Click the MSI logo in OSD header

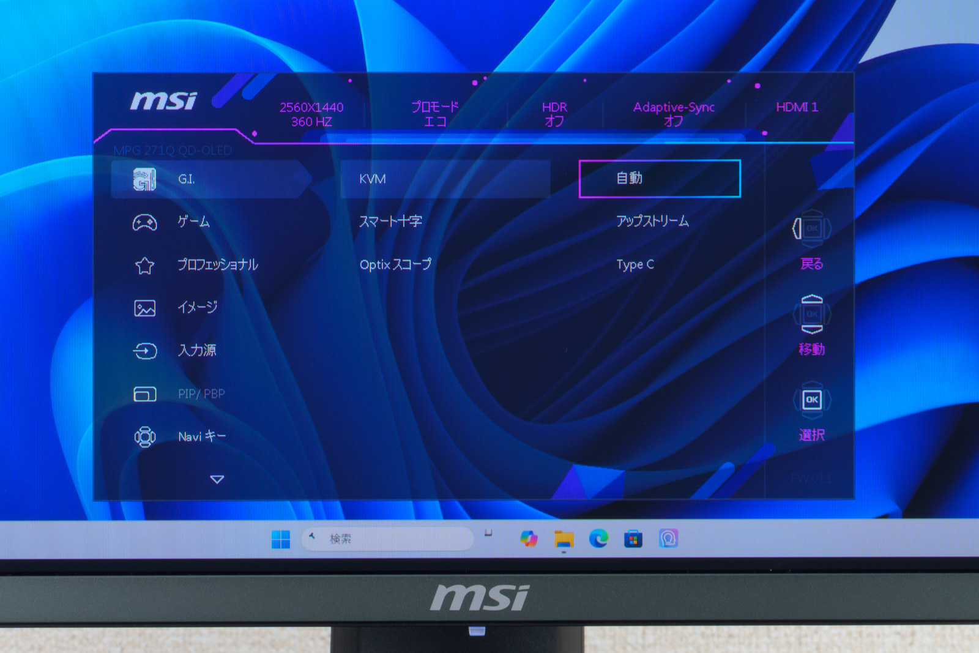164,100
